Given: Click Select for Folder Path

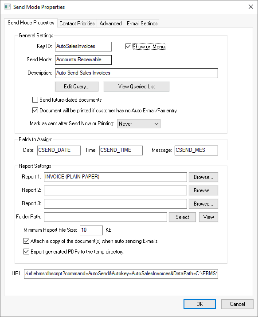Looking at the screenshot, I should tap(182, 217).
